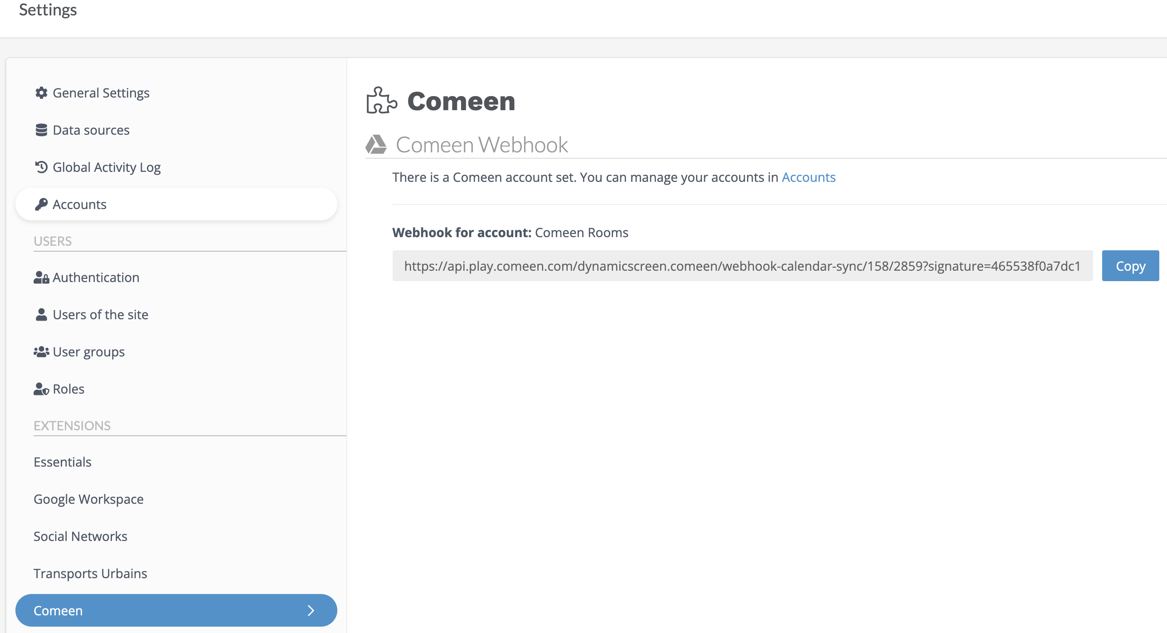Click the General Settings gear icon
Image resolution: width=1167 pixels, height=633 pixels.
pos(41,93)
